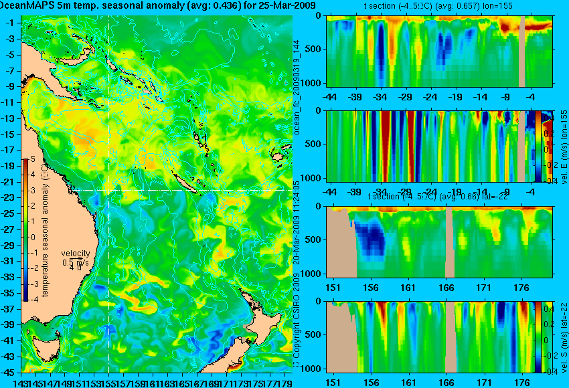Click the 'velocity' legend label on the map
569x388 pixels.
pyautogui.click(x=76, y=254)
